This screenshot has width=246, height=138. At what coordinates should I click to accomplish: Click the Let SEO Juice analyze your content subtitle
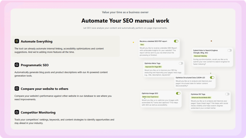125,28
